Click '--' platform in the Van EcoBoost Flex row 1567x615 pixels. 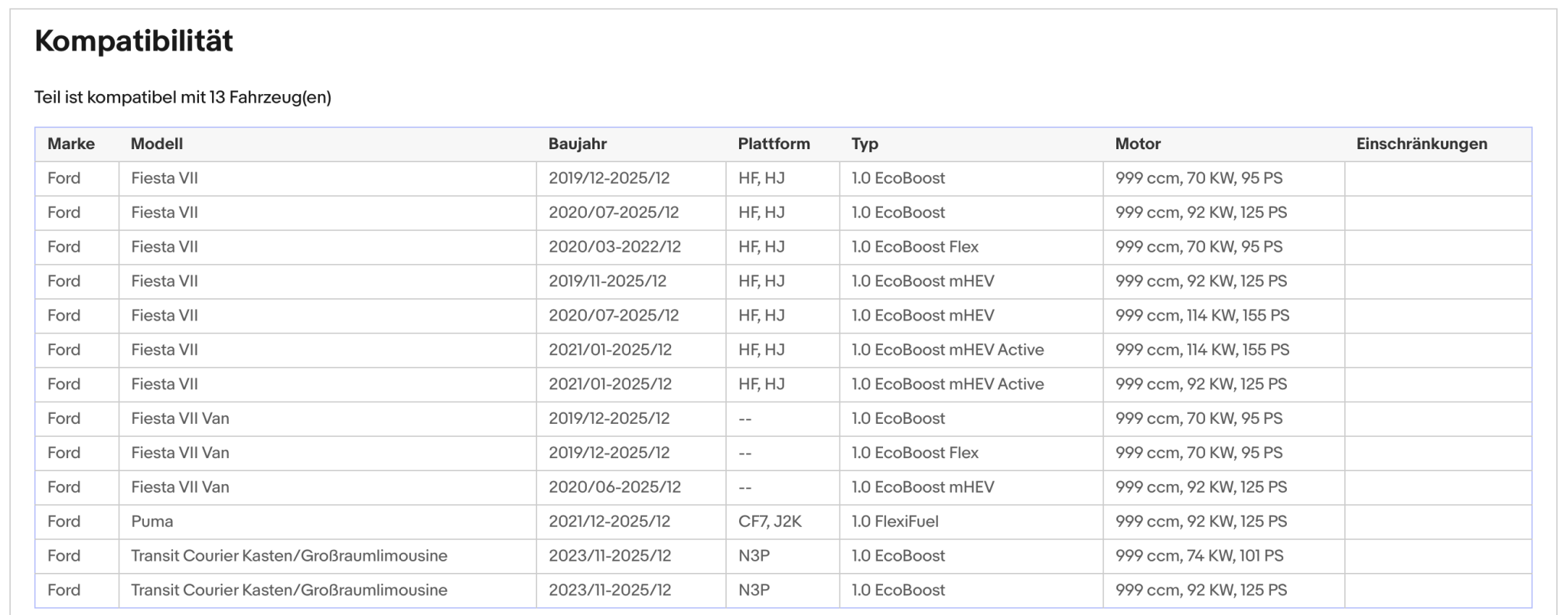click(x=745, y=453)
